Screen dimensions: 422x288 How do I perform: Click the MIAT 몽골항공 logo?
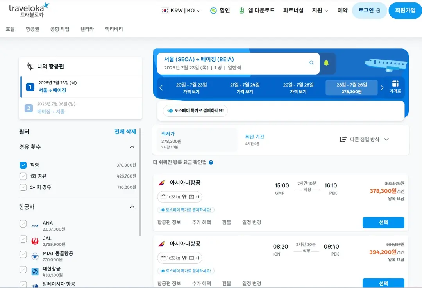pyautogui.click(x=35, y=256)
